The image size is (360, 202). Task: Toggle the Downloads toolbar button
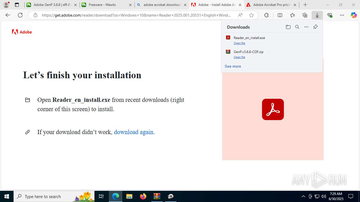click(x=317, y=15)
